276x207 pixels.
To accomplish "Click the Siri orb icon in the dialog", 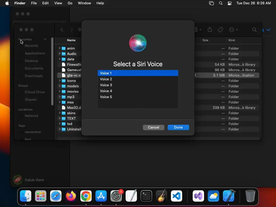I will tap(138, 43).
